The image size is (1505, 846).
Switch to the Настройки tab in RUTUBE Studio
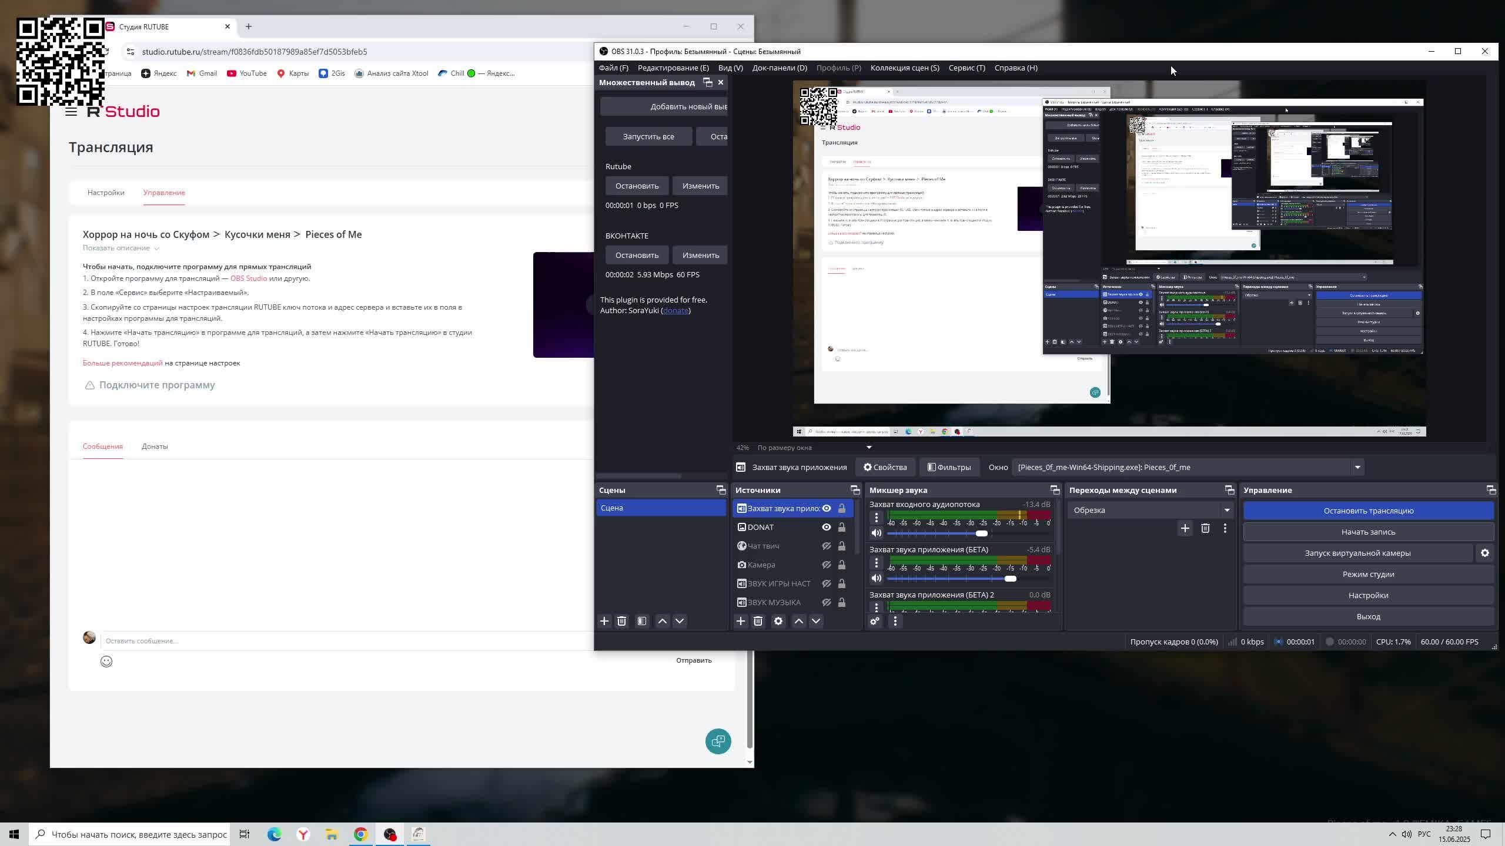[x=106, y=193]
